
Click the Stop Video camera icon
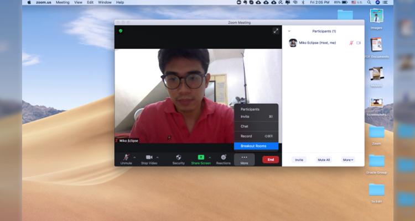pos(149,157)
